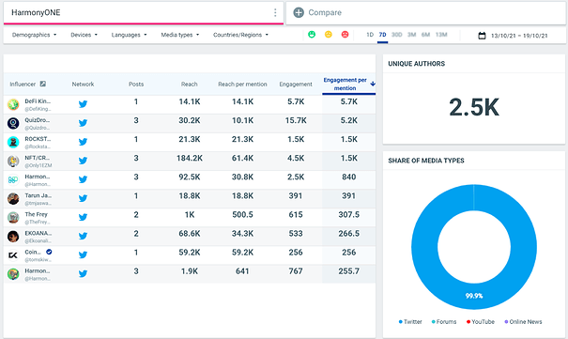Screen dimensions: 568x339
Task: Expand the Demographics dropdown
Action: (34, 35)
